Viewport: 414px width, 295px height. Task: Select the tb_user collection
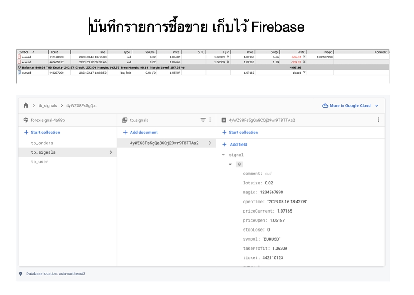point(40,162)
